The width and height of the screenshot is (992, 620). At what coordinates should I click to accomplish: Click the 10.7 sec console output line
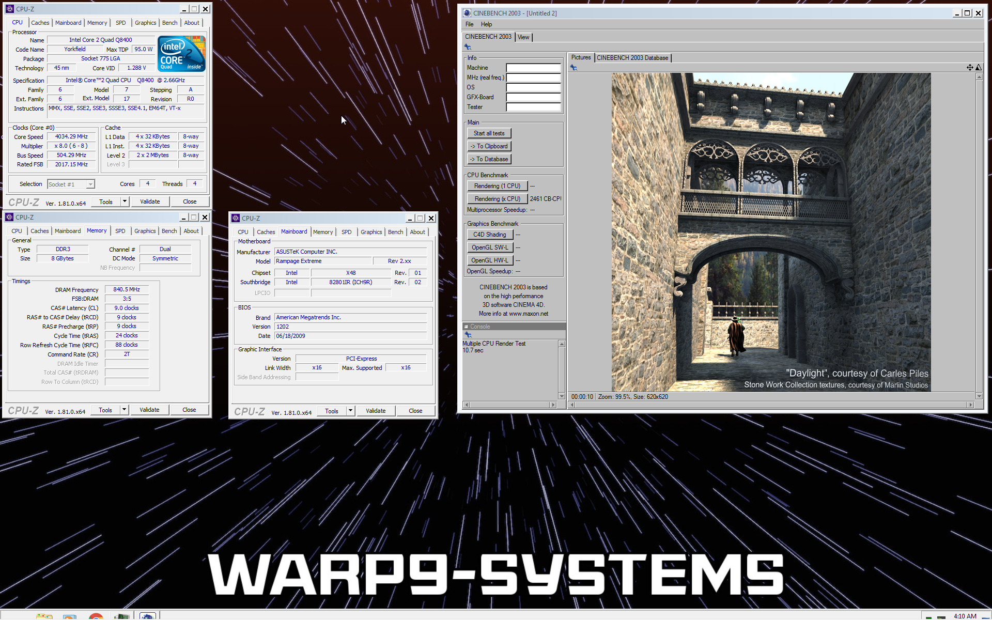pyautogui.click(x=473, y=351)
